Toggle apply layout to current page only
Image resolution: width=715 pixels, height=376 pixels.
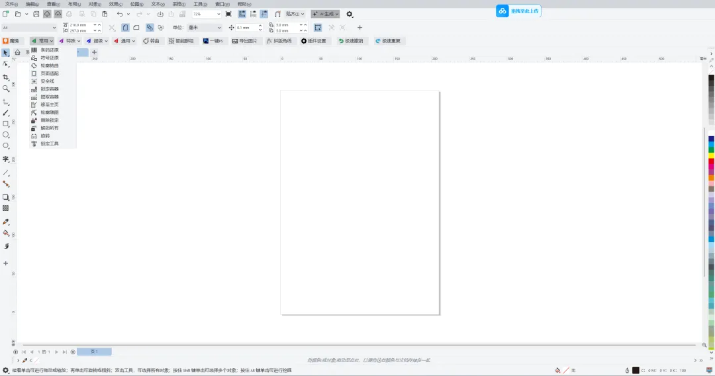click(x=160, y=28)
